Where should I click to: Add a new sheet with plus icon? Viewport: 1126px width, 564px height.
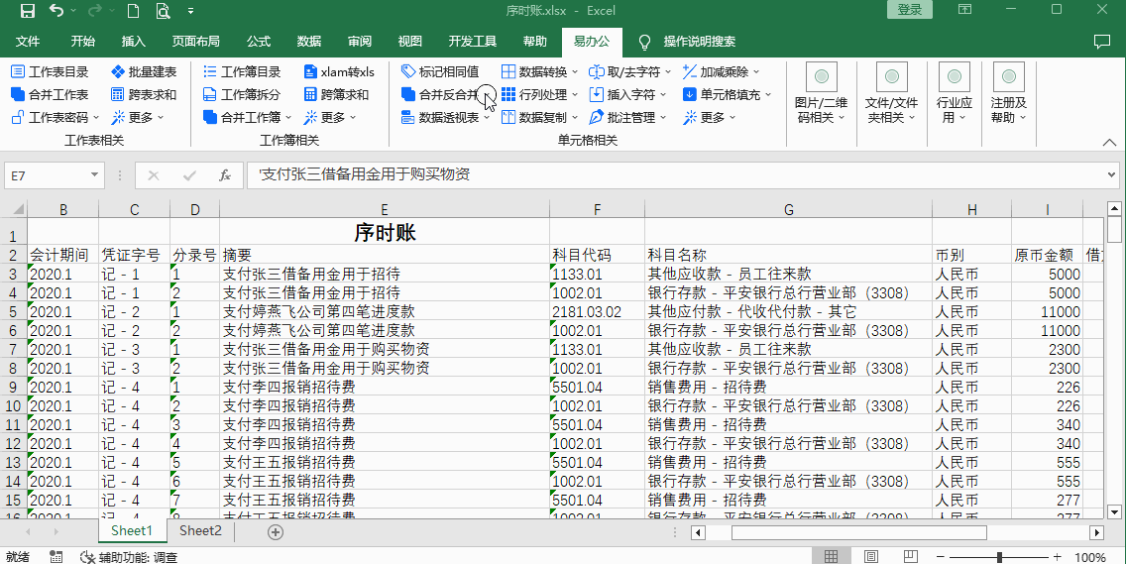275,532
